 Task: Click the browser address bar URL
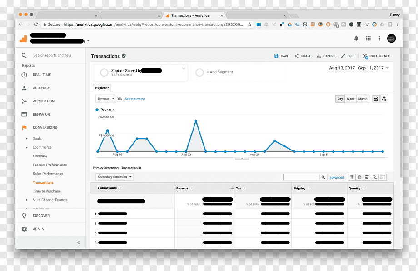tap(153, 24)
